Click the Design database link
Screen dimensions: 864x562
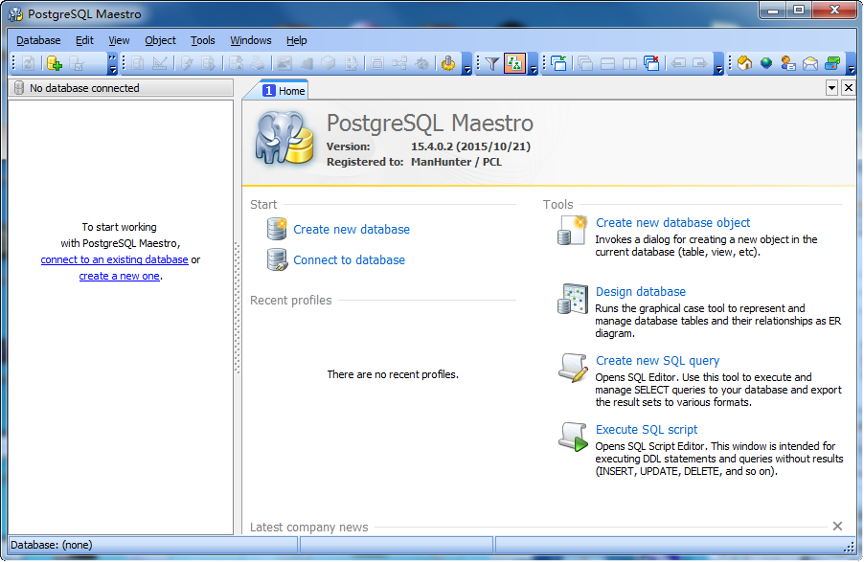(x=641, y=291)
